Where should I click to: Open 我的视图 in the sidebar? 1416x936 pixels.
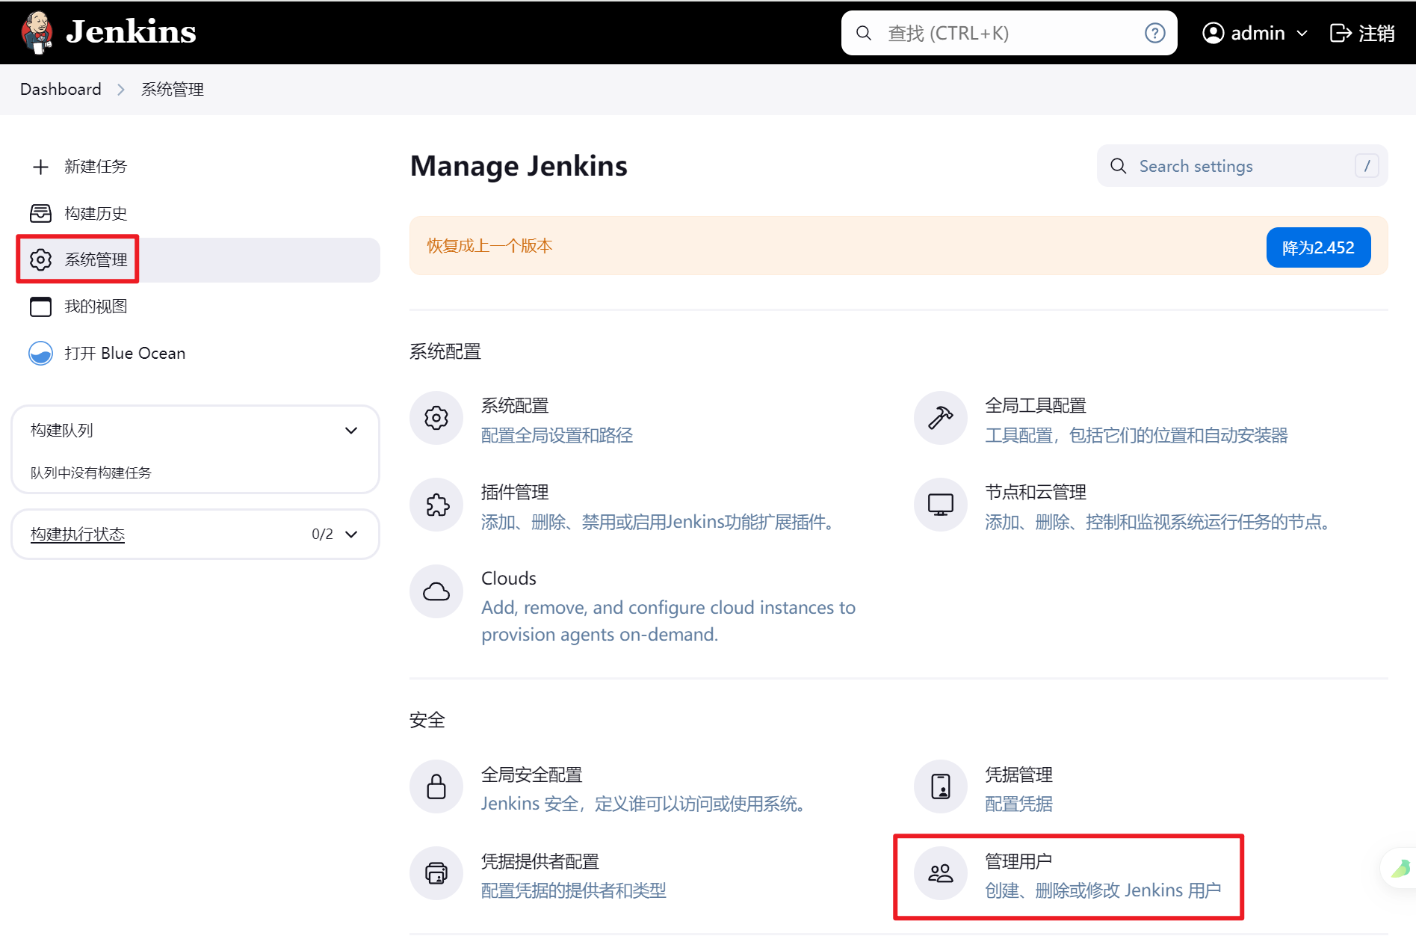pos(96,307)
